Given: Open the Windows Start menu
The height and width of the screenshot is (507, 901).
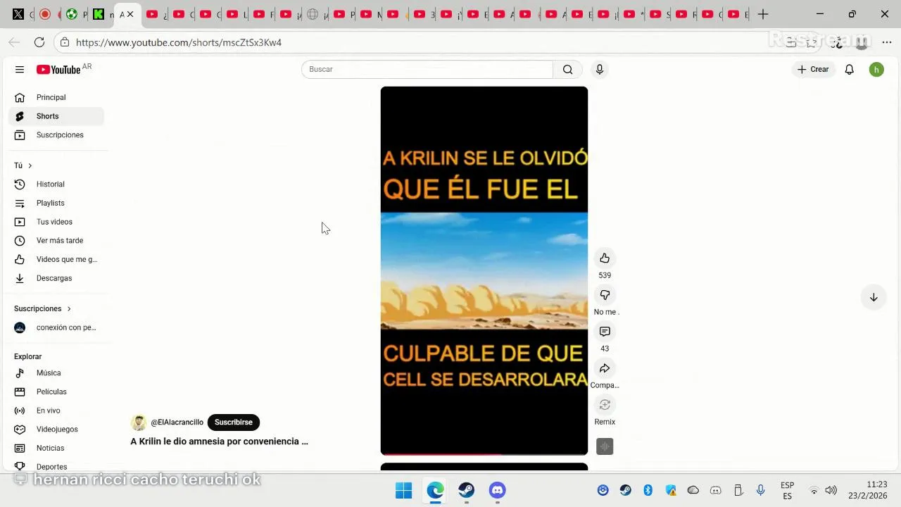Looking at the screenshot, I should coord(403,490).
